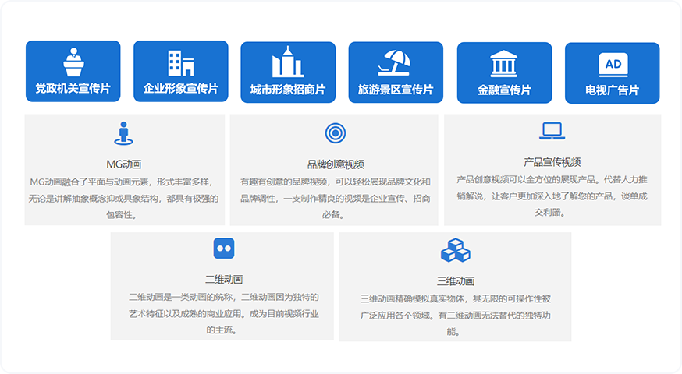Click the MG动画 person icon
Image resolution: width=682 pixels, height=374 pixels.
(x=123, y=133)
